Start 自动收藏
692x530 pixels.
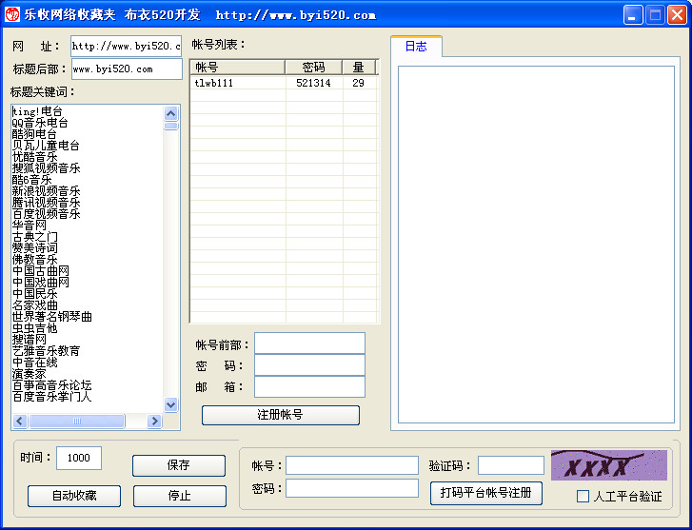tap(74, 496)
